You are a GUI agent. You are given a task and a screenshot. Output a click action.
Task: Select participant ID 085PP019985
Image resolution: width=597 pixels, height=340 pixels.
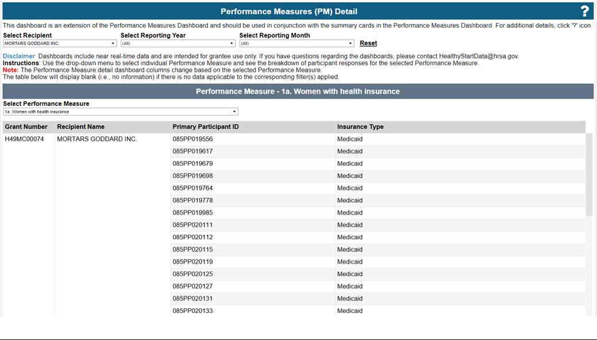[192, 213]
